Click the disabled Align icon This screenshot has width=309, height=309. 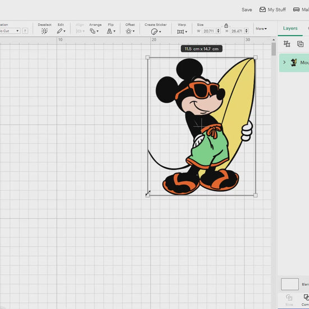pyautogui.click(x=79, y=31)
